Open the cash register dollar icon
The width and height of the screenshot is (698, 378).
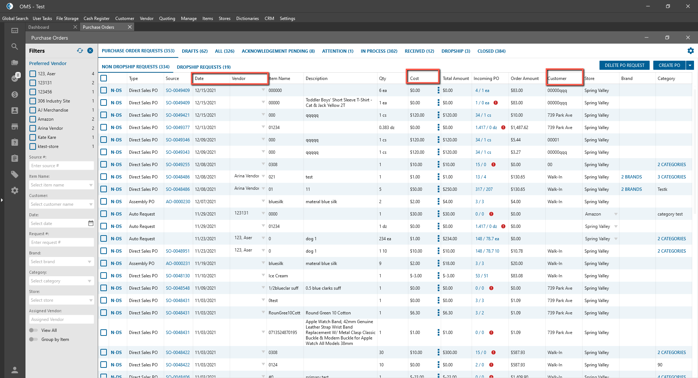click(x=15, y=94)
